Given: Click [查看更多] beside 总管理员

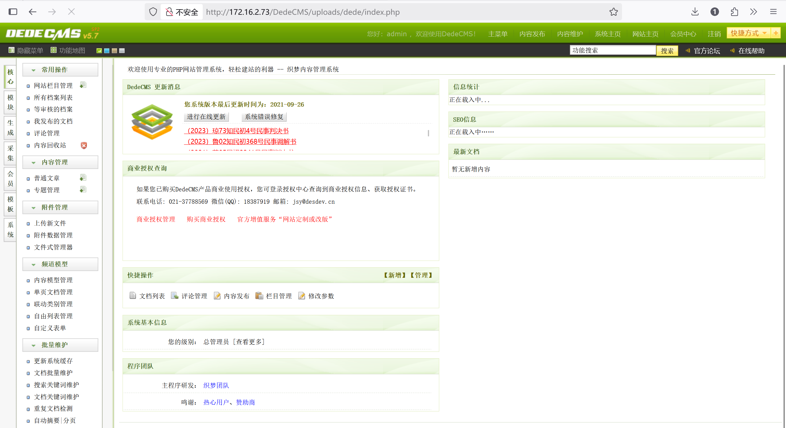Looking at the screenshot, I should pos(249,342).
